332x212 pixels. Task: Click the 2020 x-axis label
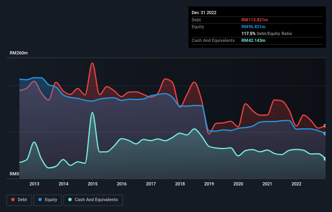(238, 184)
